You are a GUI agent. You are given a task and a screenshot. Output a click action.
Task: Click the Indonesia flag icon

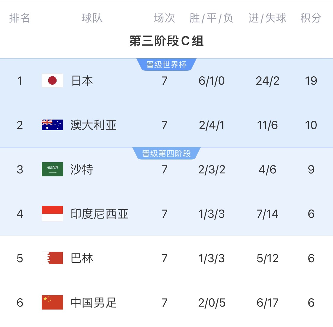[52, 214]
